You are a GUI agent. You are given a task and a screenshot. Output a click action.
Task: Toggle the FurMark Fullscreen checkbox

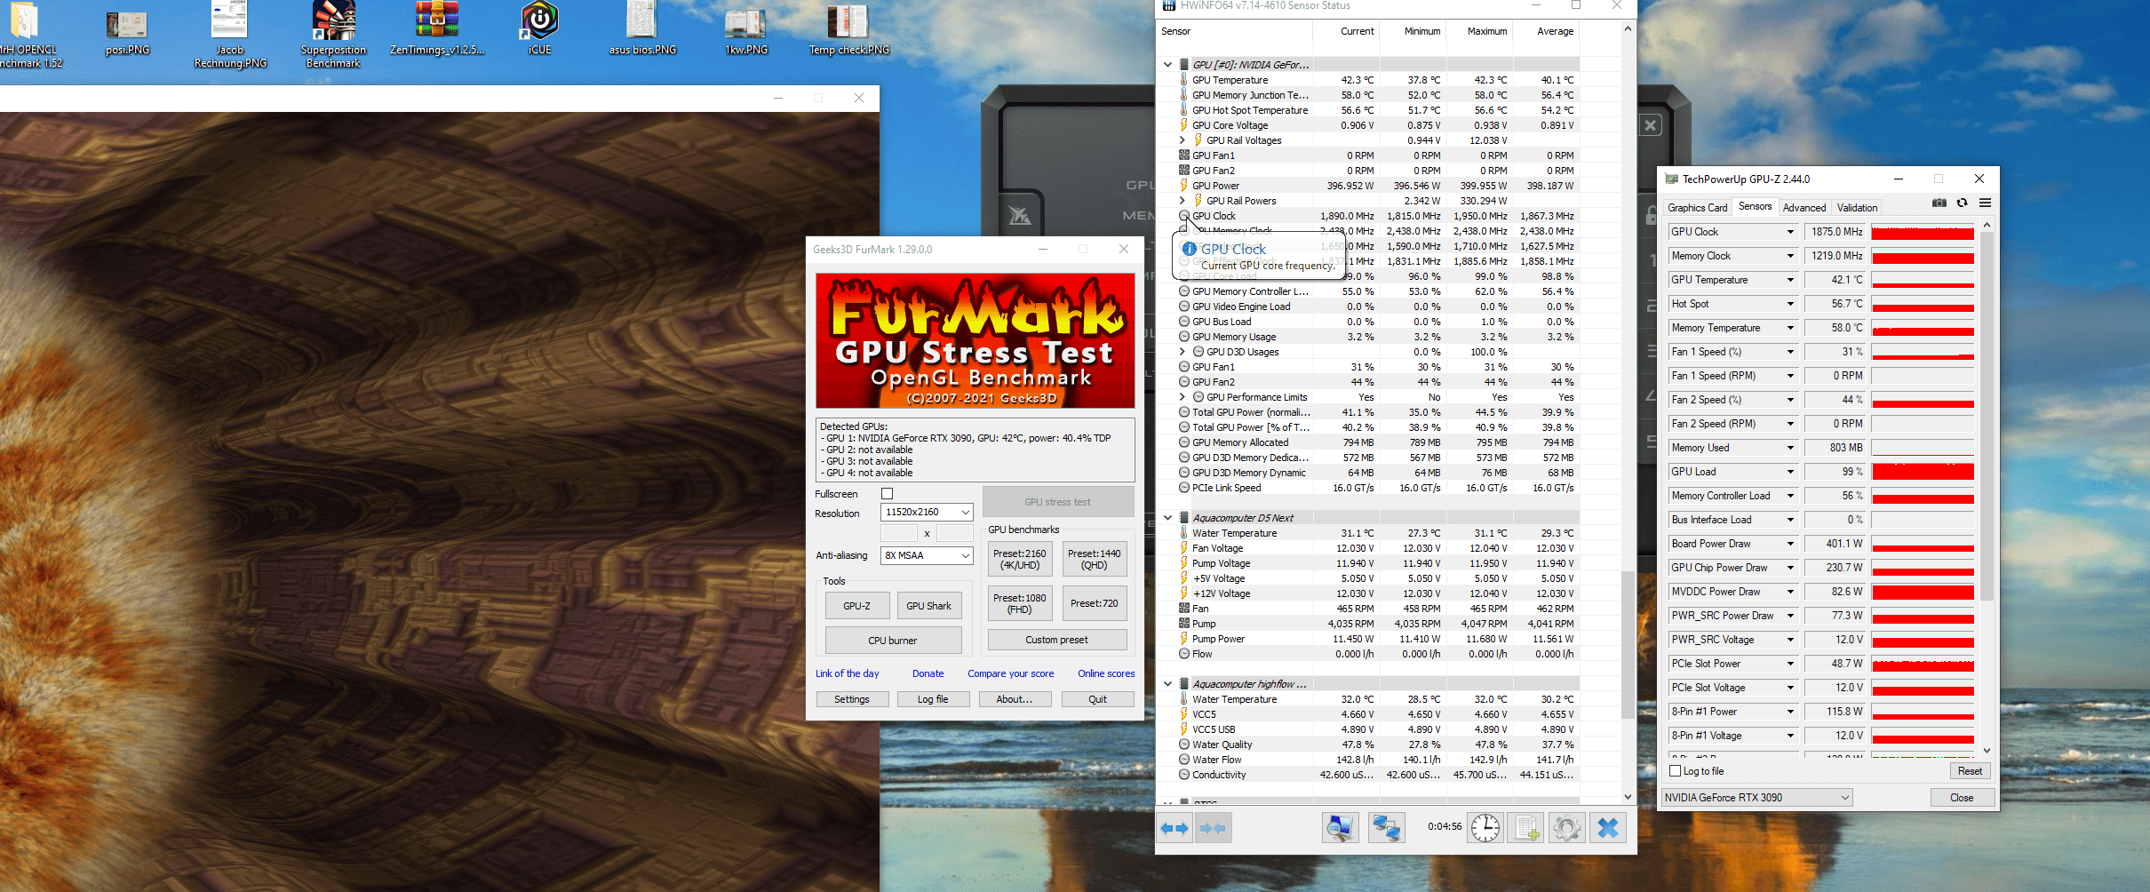(x=887, y=494)
